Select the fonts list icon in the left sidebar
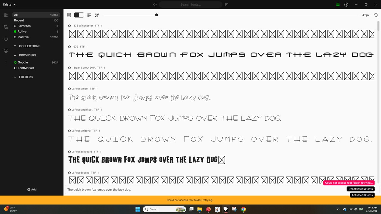 click(6, 15)
